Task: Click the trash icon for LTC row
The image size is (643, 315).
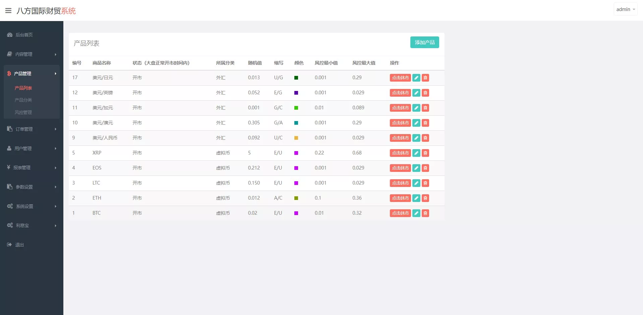Action: click(x=425, y=183)
